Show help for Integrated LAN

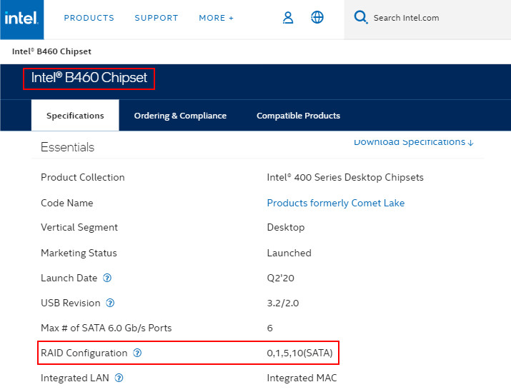point(119,378)
